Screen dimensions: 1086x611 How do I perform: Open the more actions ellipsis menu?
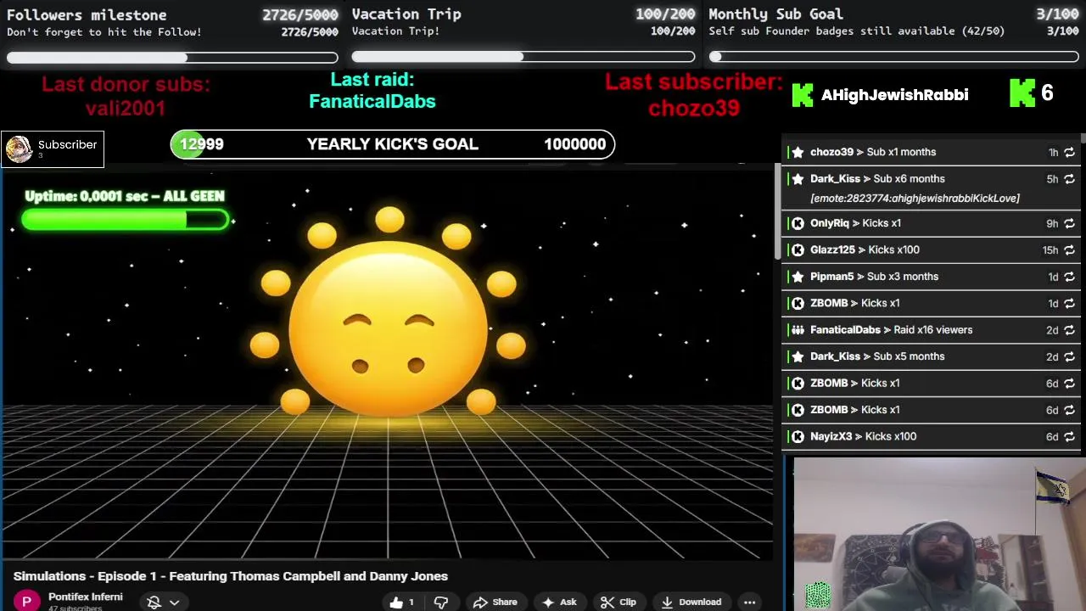(750, 602)
